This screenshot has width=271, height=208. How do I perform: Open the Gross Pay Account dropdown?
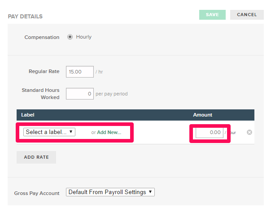[x=110, y=192]
